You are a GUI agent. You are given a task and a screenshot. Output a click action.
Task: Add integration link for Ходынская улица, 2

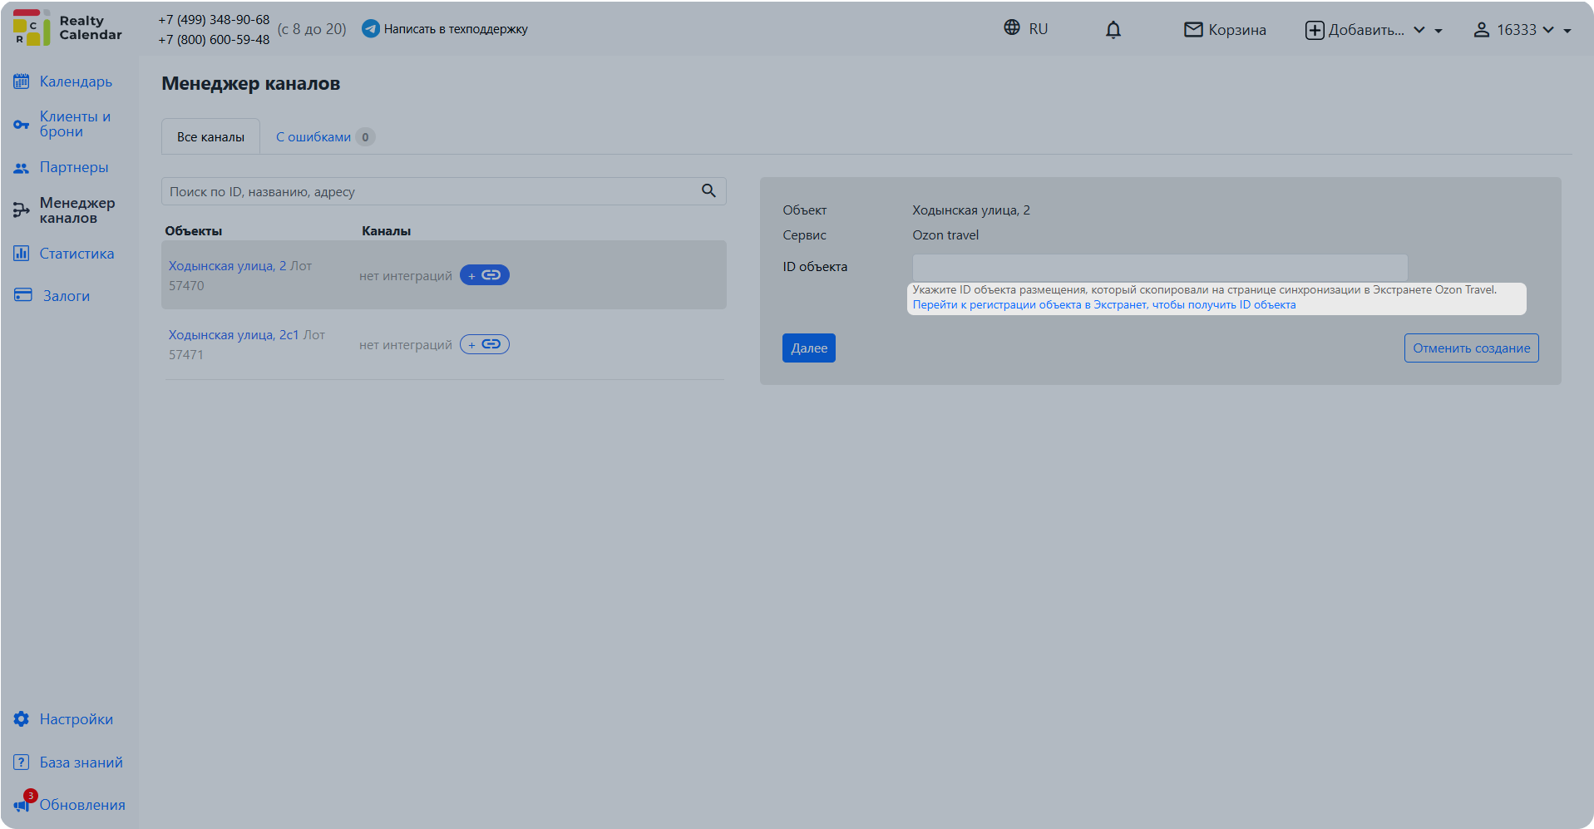pyautogui.click(x=485, y=275)
